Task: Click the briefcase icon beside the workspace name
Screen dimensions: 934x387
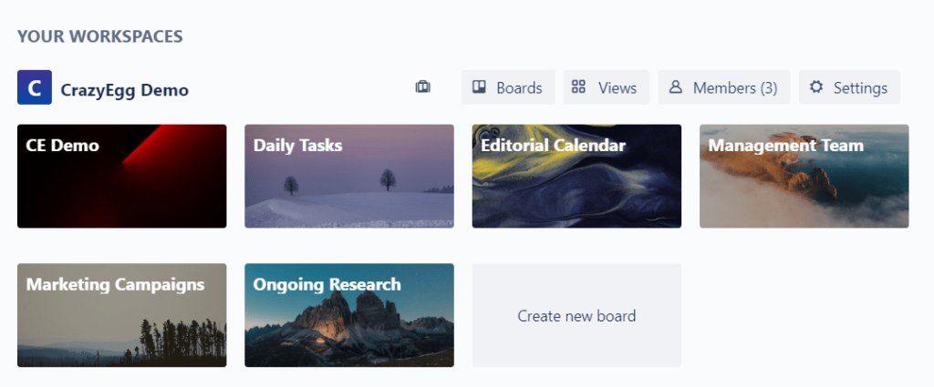Action: (x=422, y=87)
